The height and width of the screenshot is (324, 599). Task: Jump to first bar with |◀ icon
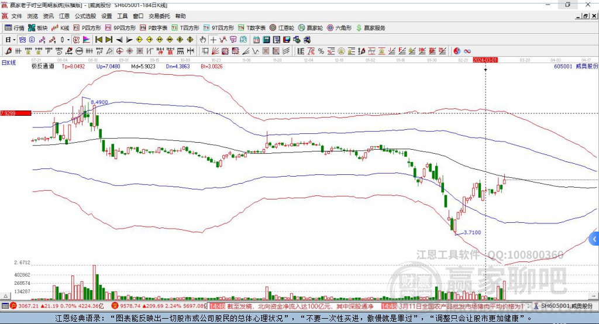point(98,40)
